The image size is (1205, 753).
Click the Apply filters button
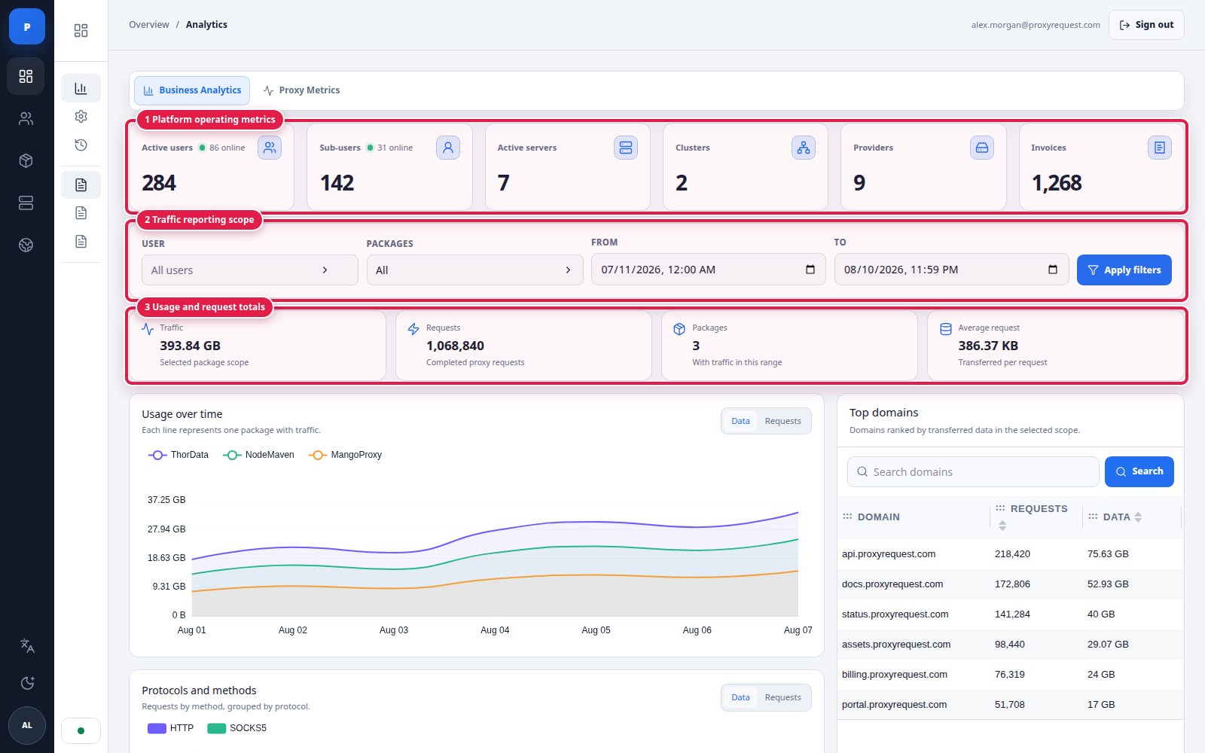pyautogui.click(x=1124, y=270)
